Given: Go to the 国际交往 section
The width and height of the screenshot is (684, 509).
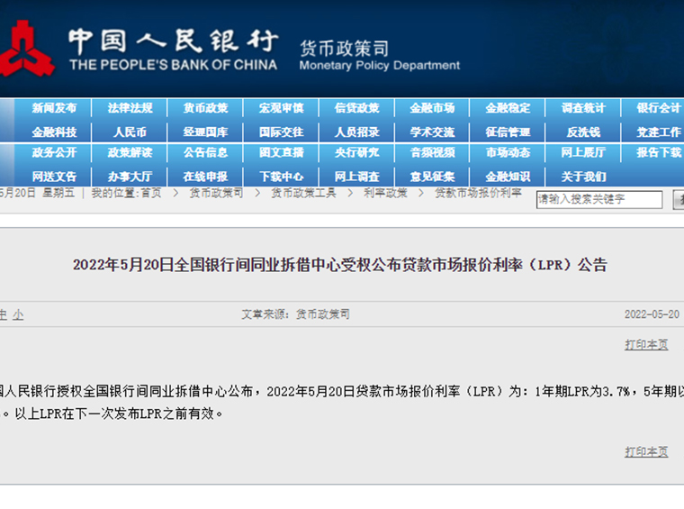Looking at the screenshot, I should pos(282,132).
